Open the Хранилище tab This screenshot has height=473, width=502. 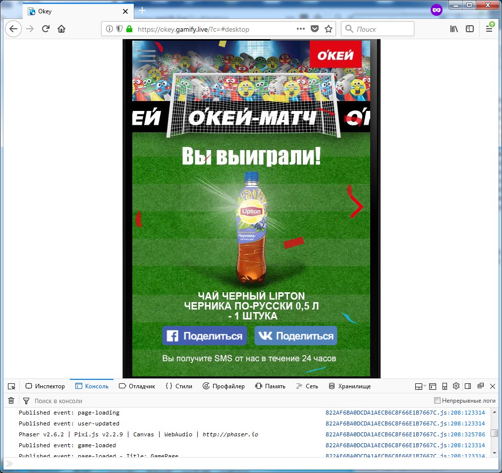[349, 386]
